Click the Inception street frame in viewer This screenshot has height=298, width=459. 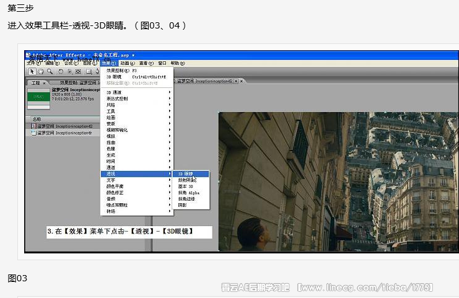tap(338, 182)
